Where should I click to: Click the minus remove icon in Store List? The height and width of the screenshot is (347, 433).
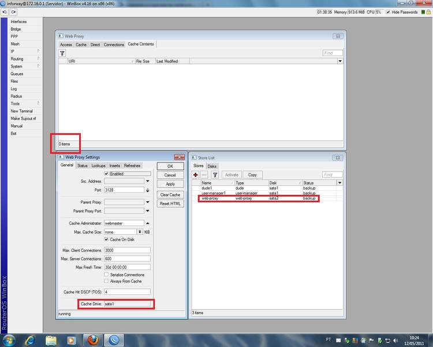(x=204, y=175)
